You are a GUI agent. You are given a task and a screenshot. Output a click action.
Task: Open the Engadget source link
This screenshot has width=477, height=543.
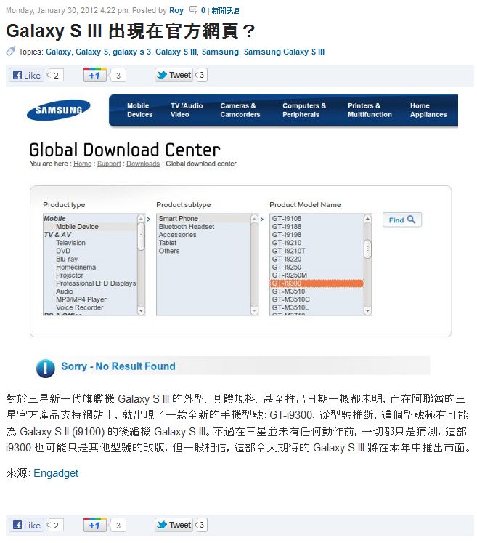pos(56,473)
